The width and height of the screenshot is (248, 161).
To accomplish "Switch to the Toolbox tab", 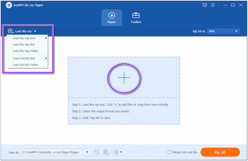I will pyautogui.click(x=136, y=18).
